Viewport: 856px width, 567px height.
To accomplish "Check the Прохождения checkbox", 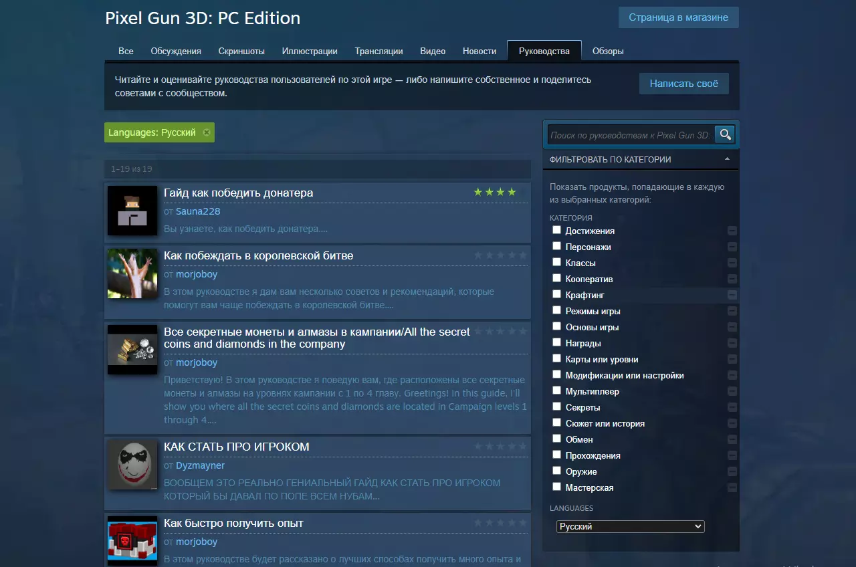I will coord(556,455).
